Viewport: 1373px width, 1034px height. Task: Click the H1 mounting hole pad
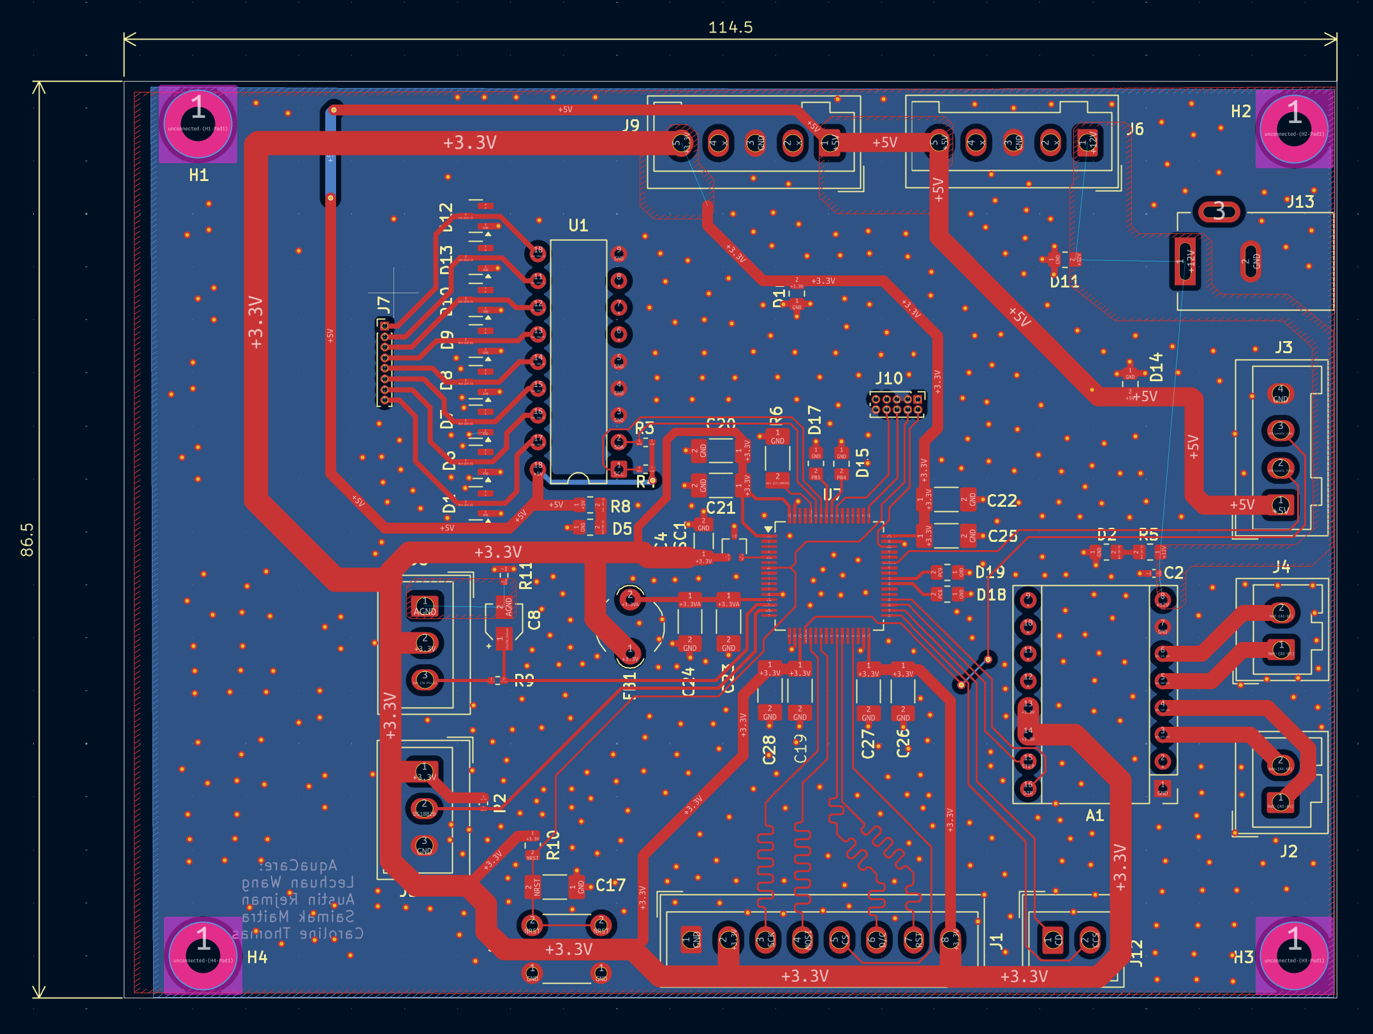[198, 124]
